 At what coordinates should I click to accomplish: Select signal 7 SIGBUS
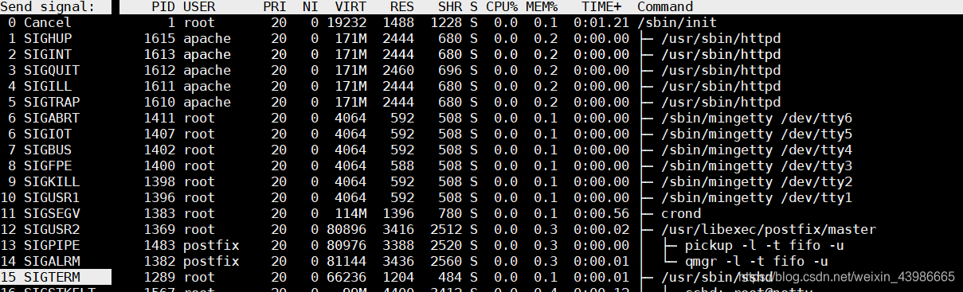tap(56, 150)
